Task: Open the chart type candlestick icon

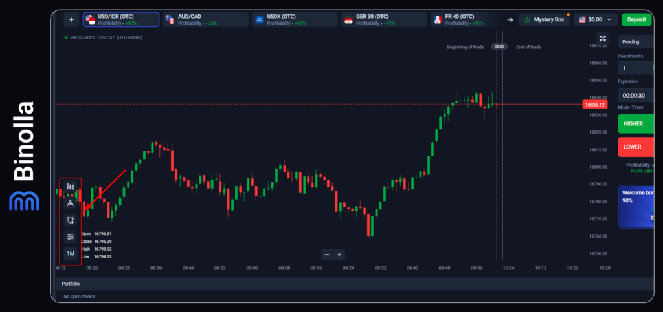Action: 70,186
